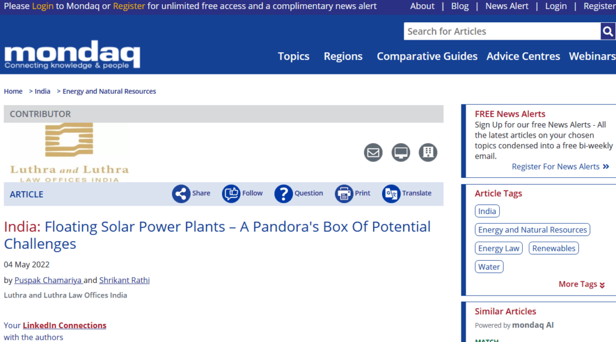Click the Luthra and Luthra logo
The image size is (616, 342).
click(x=69, y=152)
